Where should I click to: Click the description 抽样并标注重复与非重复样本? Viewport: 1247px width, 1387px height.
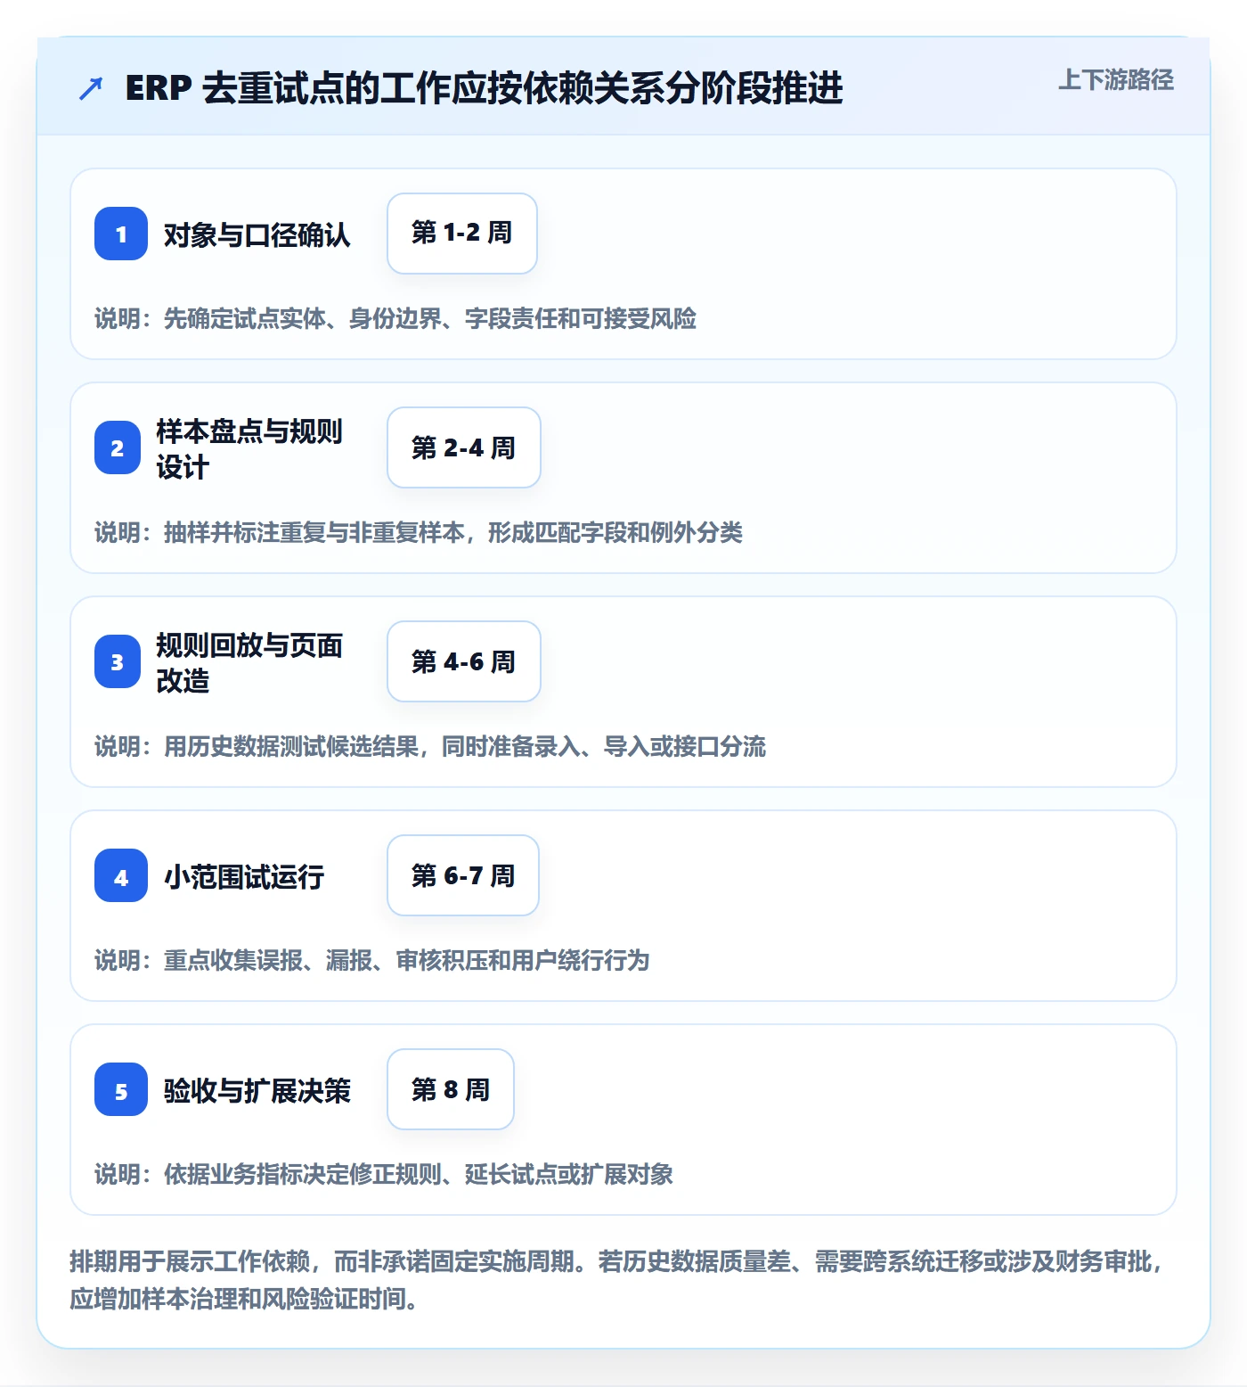[419, 532]
